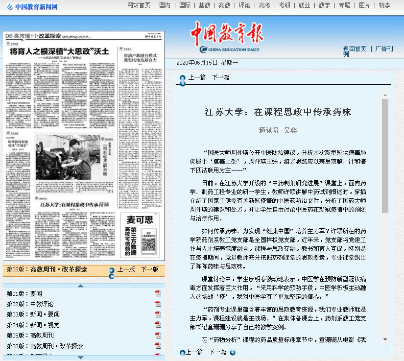Viewport: 404px width, 361px height.
Task: Click next-article arrow icon below the article
Action: pos(233,352)
